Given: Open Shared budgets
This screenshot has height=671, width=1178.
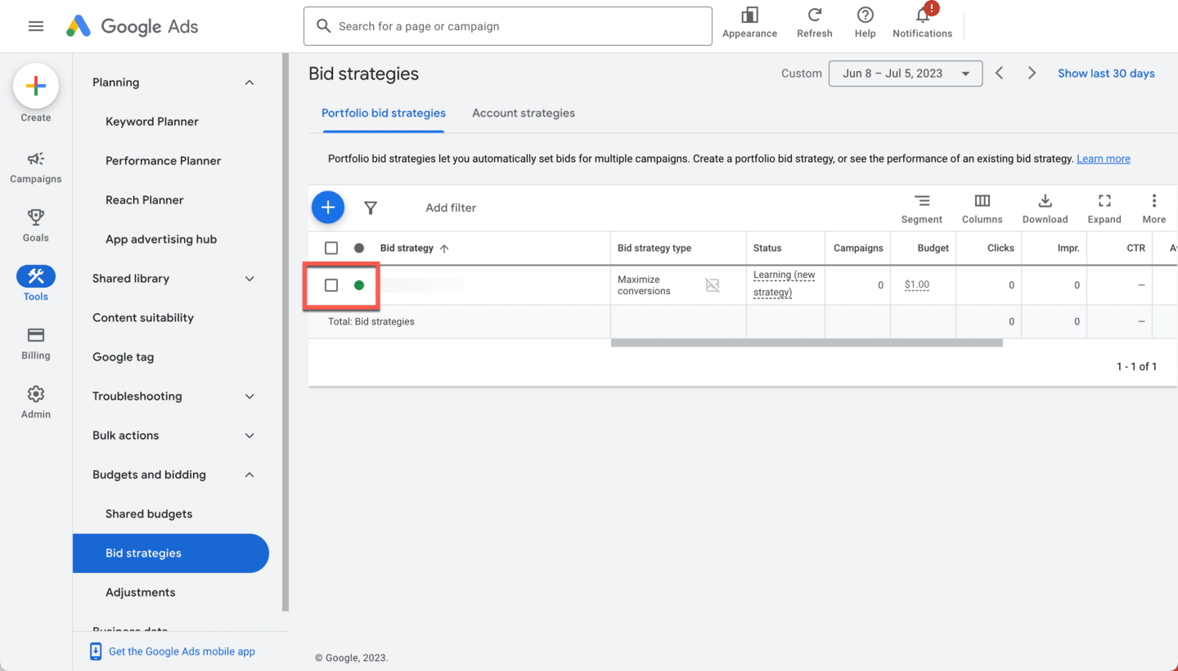Looking at the screenshot, I should coord(149,514).
